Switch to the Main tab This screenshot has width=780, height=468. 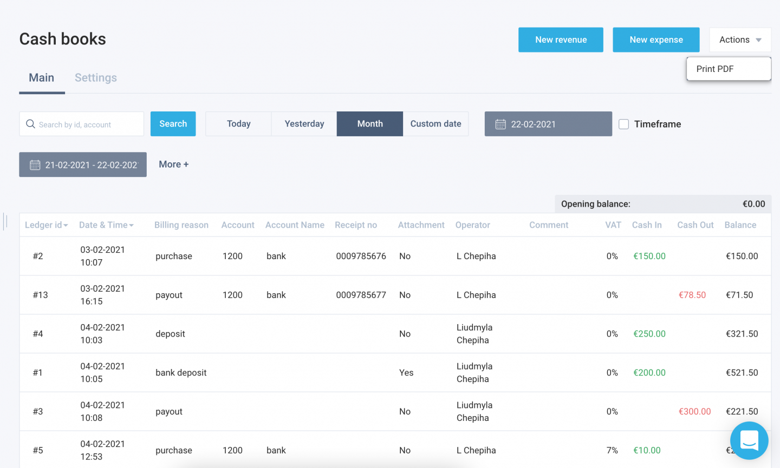click(x=42, y=78)
